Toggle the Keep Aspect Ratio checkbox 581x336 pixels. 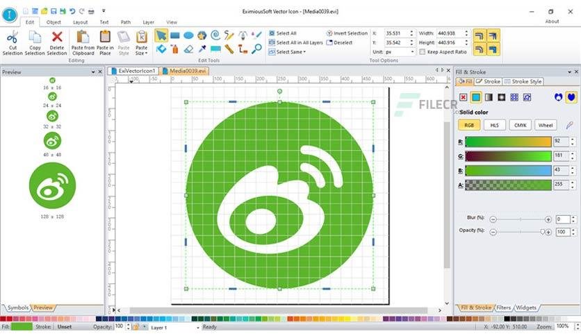422,52
